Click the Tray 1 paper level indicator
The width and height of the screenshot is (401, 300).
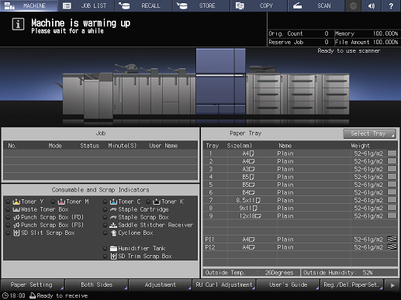[x=392, y=153]
